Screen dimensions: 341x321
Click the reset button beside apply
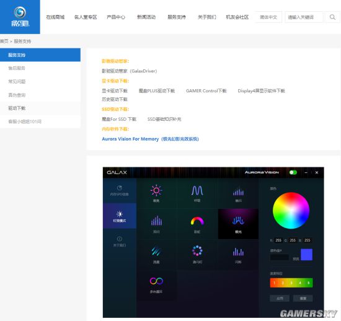(303, 298)
